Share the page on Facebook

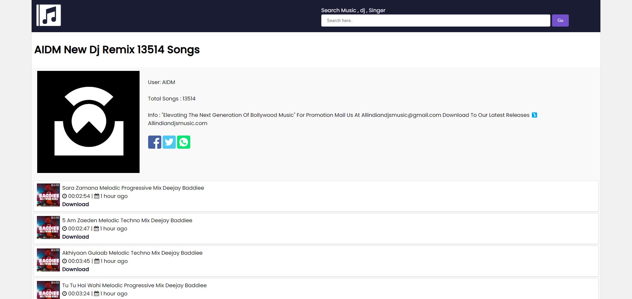[x=155, y=142]
